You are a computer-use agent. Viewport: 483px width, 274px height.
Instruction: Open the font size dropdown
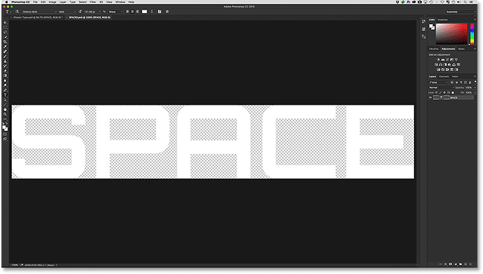(x=92, y=12)
